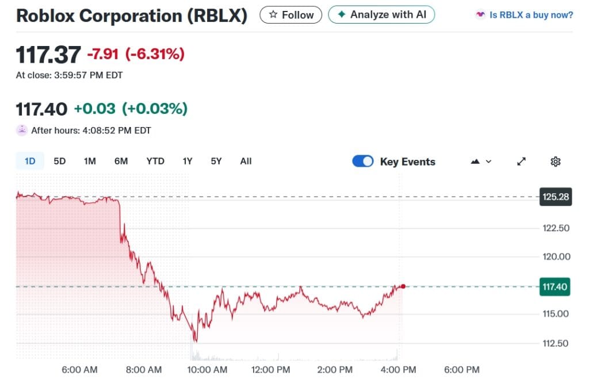
Task: Click the red end-of-line price dot
Action: pyautogui.click(x=403, y=286)
